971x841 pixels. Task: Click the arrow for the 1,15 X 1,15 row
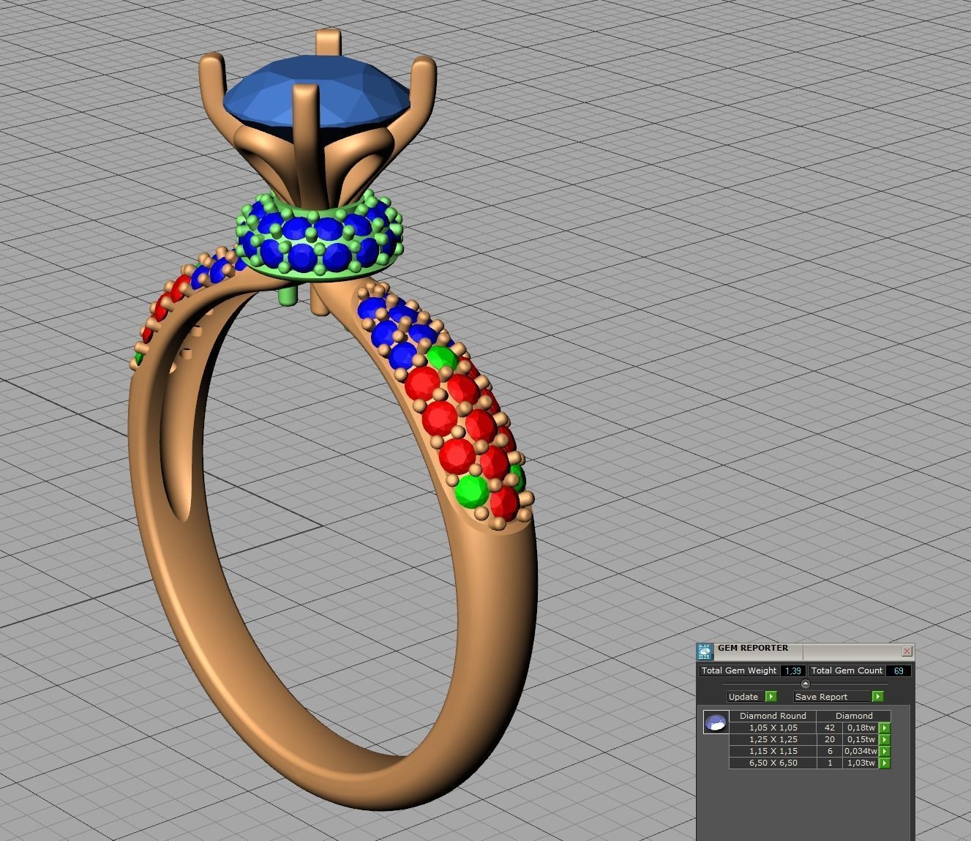(x=885, y=751)
